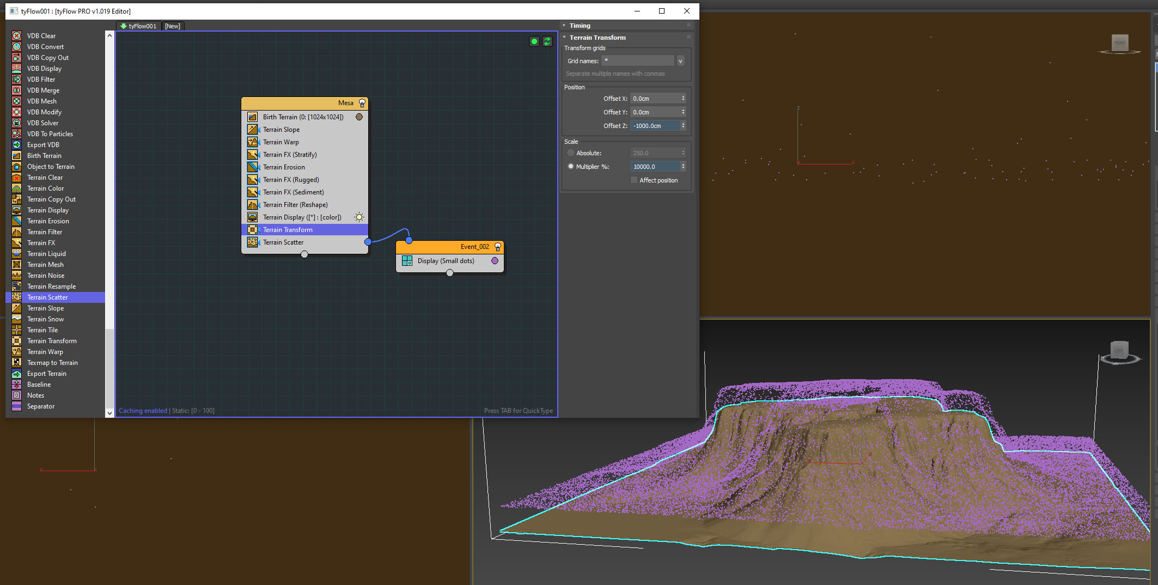Click the Terrain Warp icon in Mesa event
The width and height of the screenshot is (1158, 585).
(253, 142)
